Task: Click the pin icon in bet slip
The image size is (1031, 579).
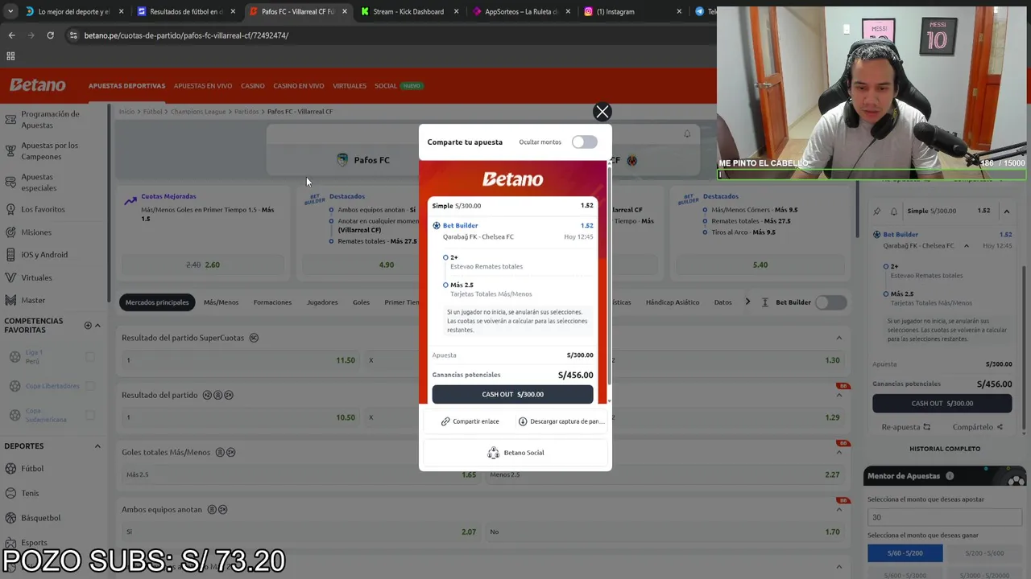Action: [877, 211]
